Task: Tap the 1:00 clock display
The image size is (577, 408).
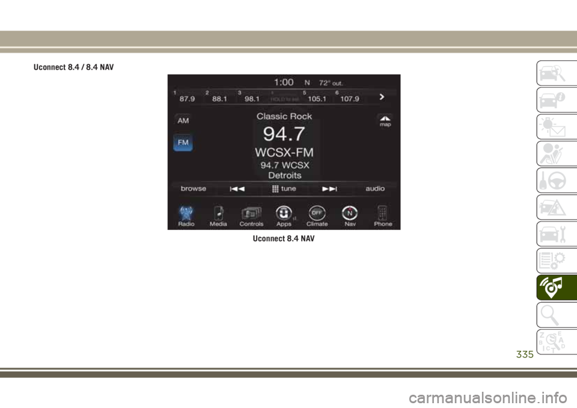Action: pyautogui.click(x=284, y=82)
